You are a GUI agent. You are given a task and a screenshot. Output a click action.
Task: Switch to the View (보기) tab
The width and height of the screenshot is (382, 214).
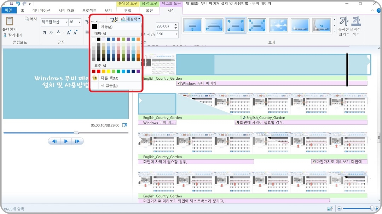point(108,11)
